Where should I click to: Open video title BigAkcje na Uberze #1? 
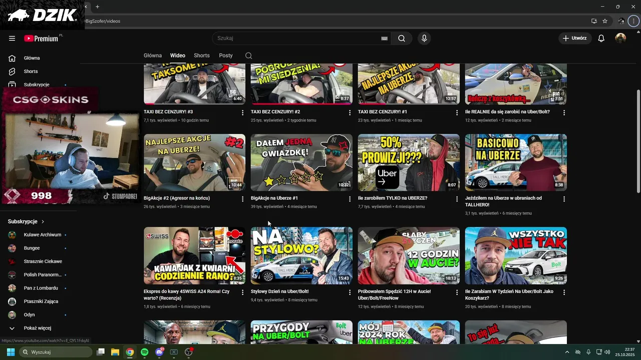274,198
